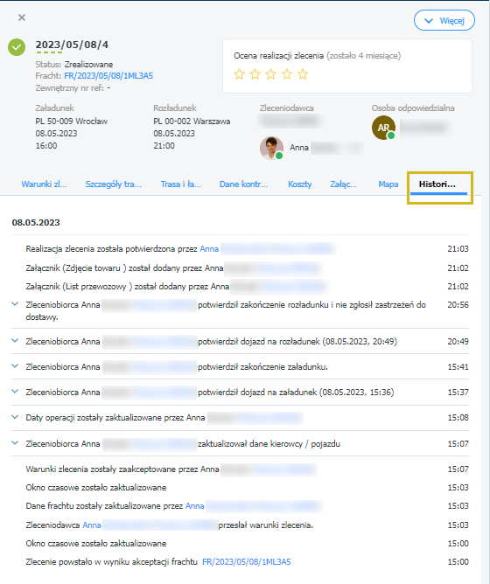490x584 pixels.
Task: Switch to the Trasa i ła... tab
Action: click(181, 184)
